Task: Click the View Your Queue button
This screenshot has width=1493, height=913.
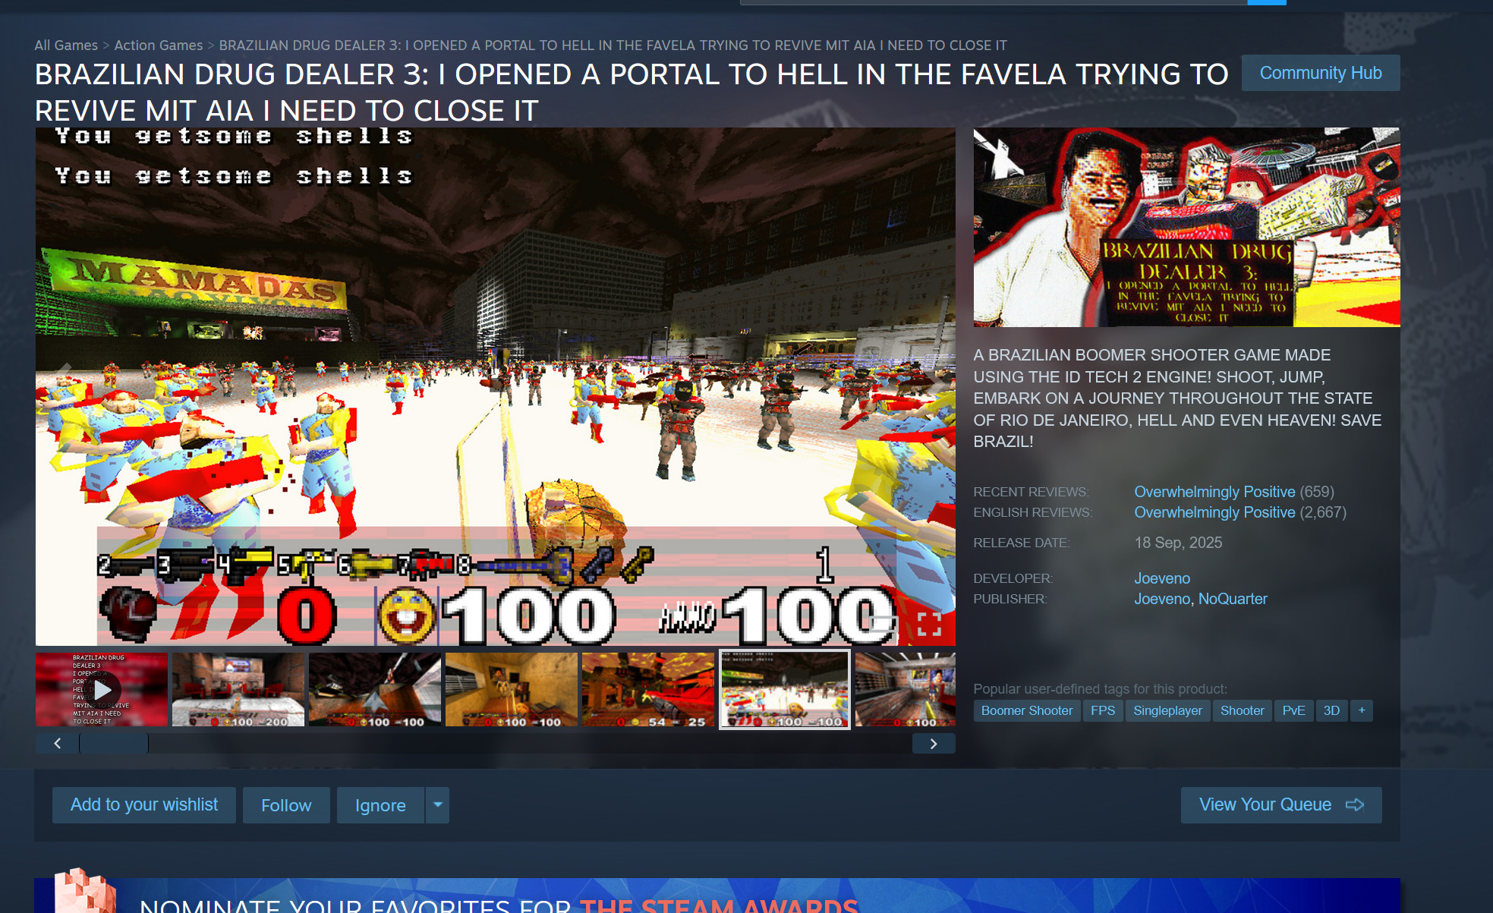Action: click(x=1280, y=804)
